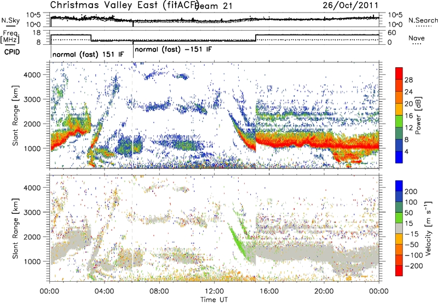Screen dimensions: 438x303
Task: Click the '08:00' time axis tick label
Action: tap(159, 292)
